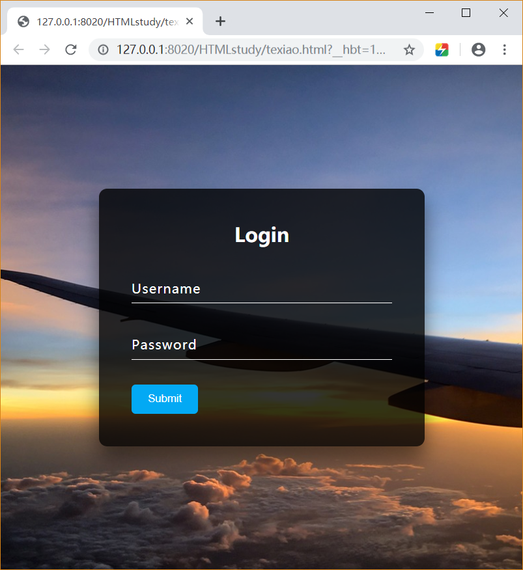
Task: View site information icon in address bar
Action: point(103,50)
